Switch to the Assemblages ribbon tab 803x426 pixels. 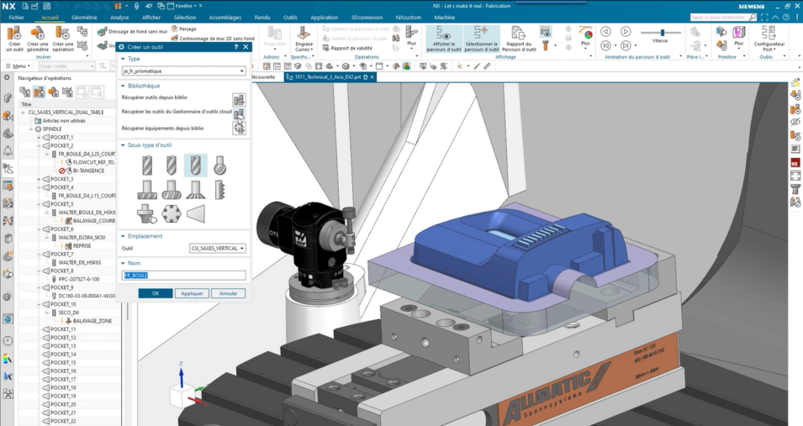pyautogui.click(x=225, y=18)
